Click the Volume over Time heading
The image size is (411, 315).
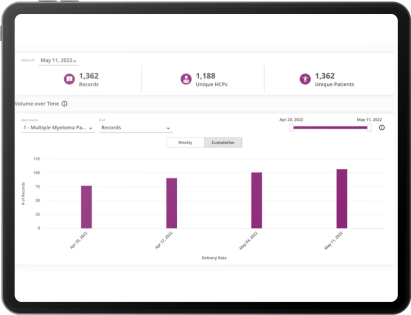pos(36,104)
